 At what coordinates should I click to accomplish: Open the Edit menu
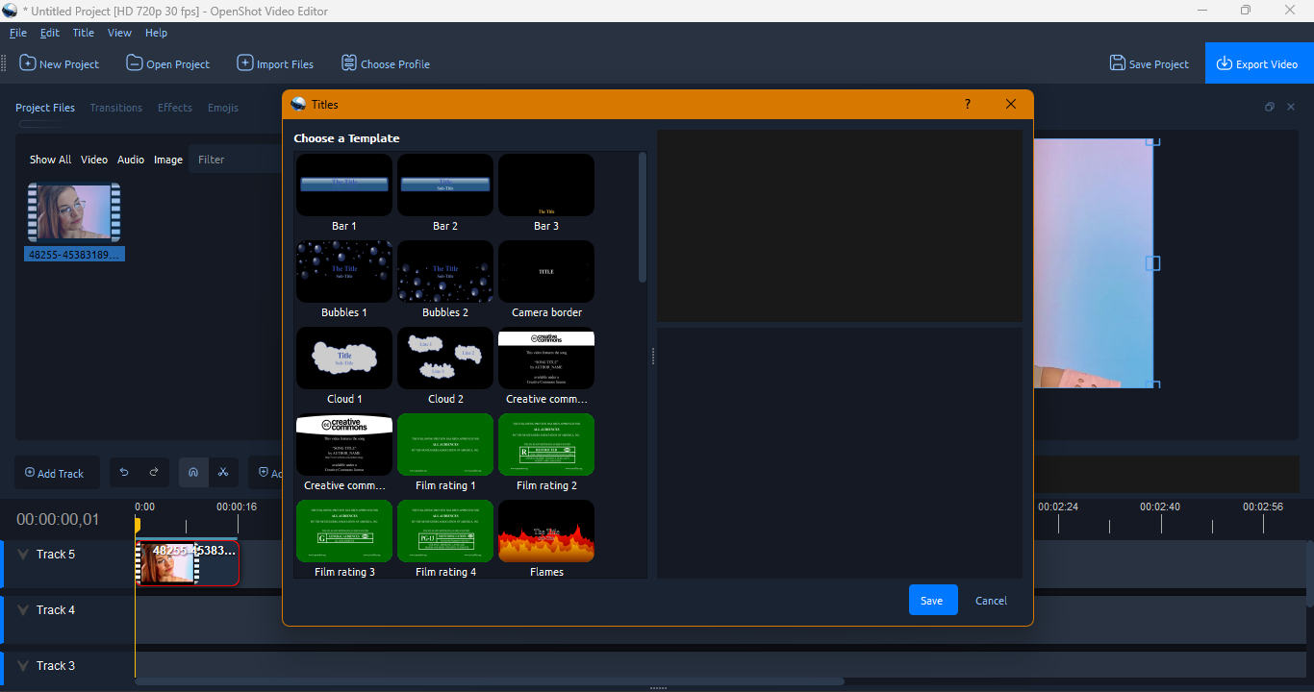pos(50,33)
